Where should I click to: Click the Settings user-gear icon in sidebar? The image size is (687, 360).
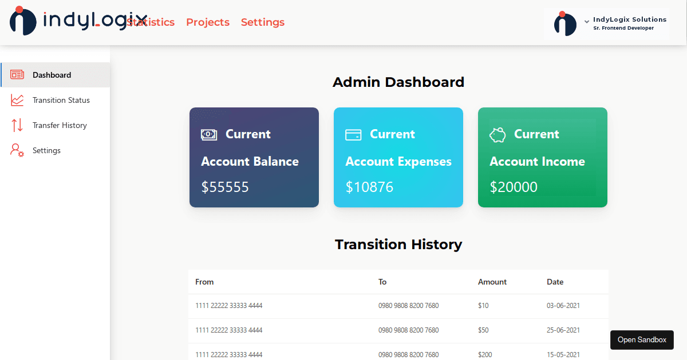(17, 150)
